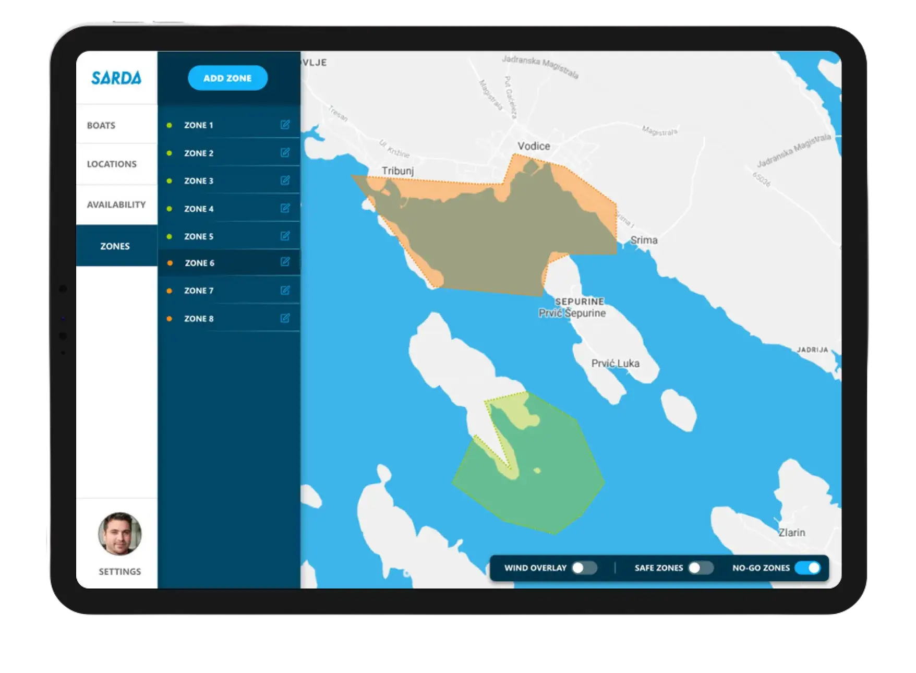Select Zone 8 in the sidebar list
The width and height of the screenshot is (916, 673).
(x=199, y=318)
